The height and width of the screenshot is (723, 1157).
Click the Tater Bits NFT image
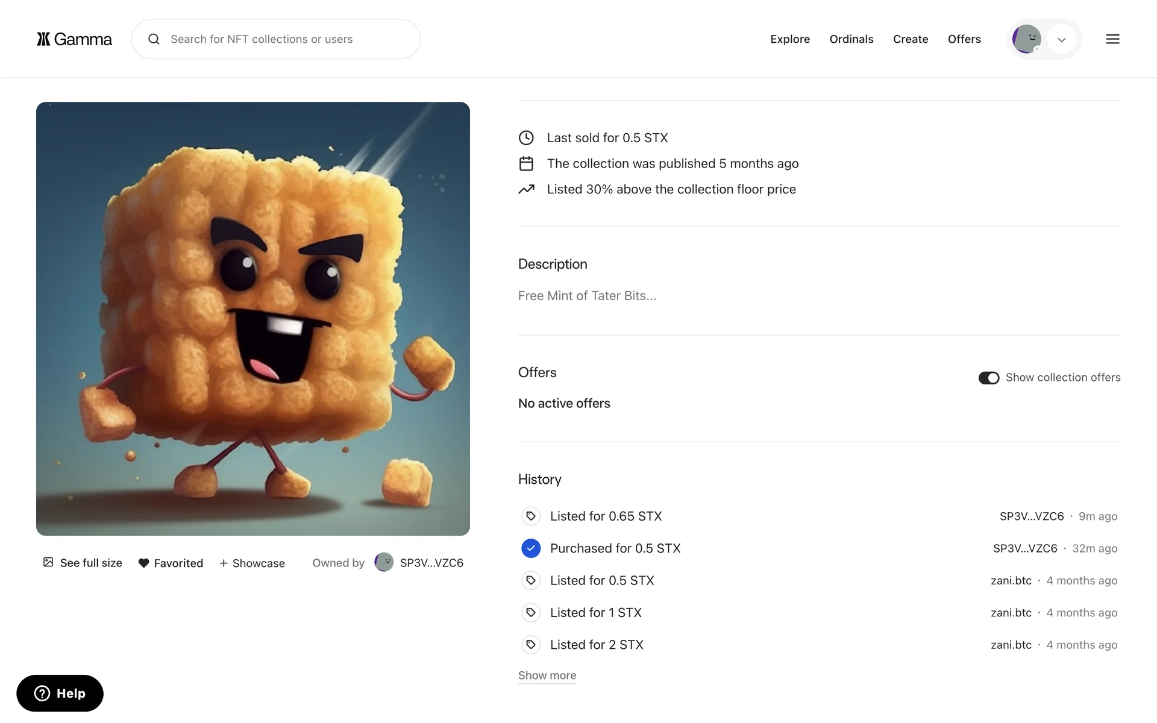pos(253,319)
